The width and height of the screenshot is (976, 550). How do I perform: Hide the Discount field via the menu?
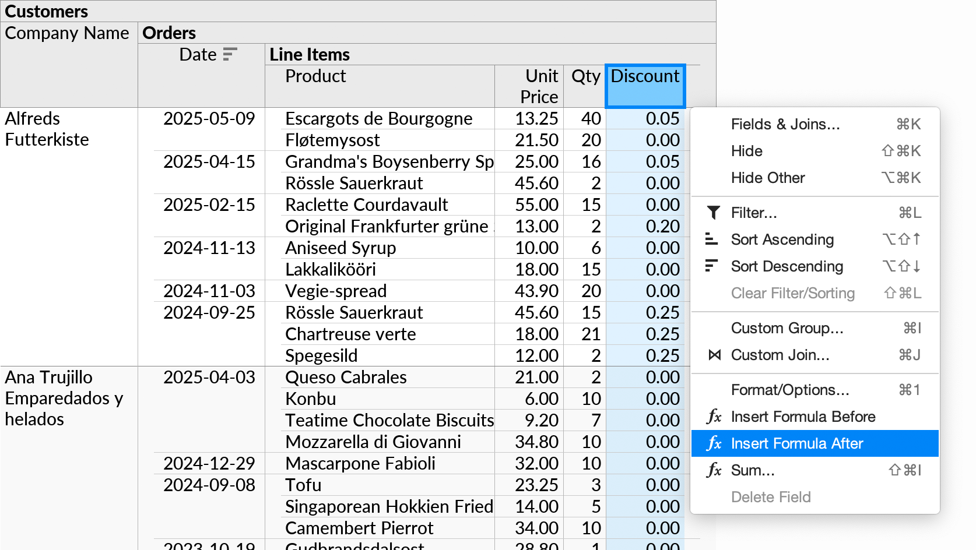point(746,151)
